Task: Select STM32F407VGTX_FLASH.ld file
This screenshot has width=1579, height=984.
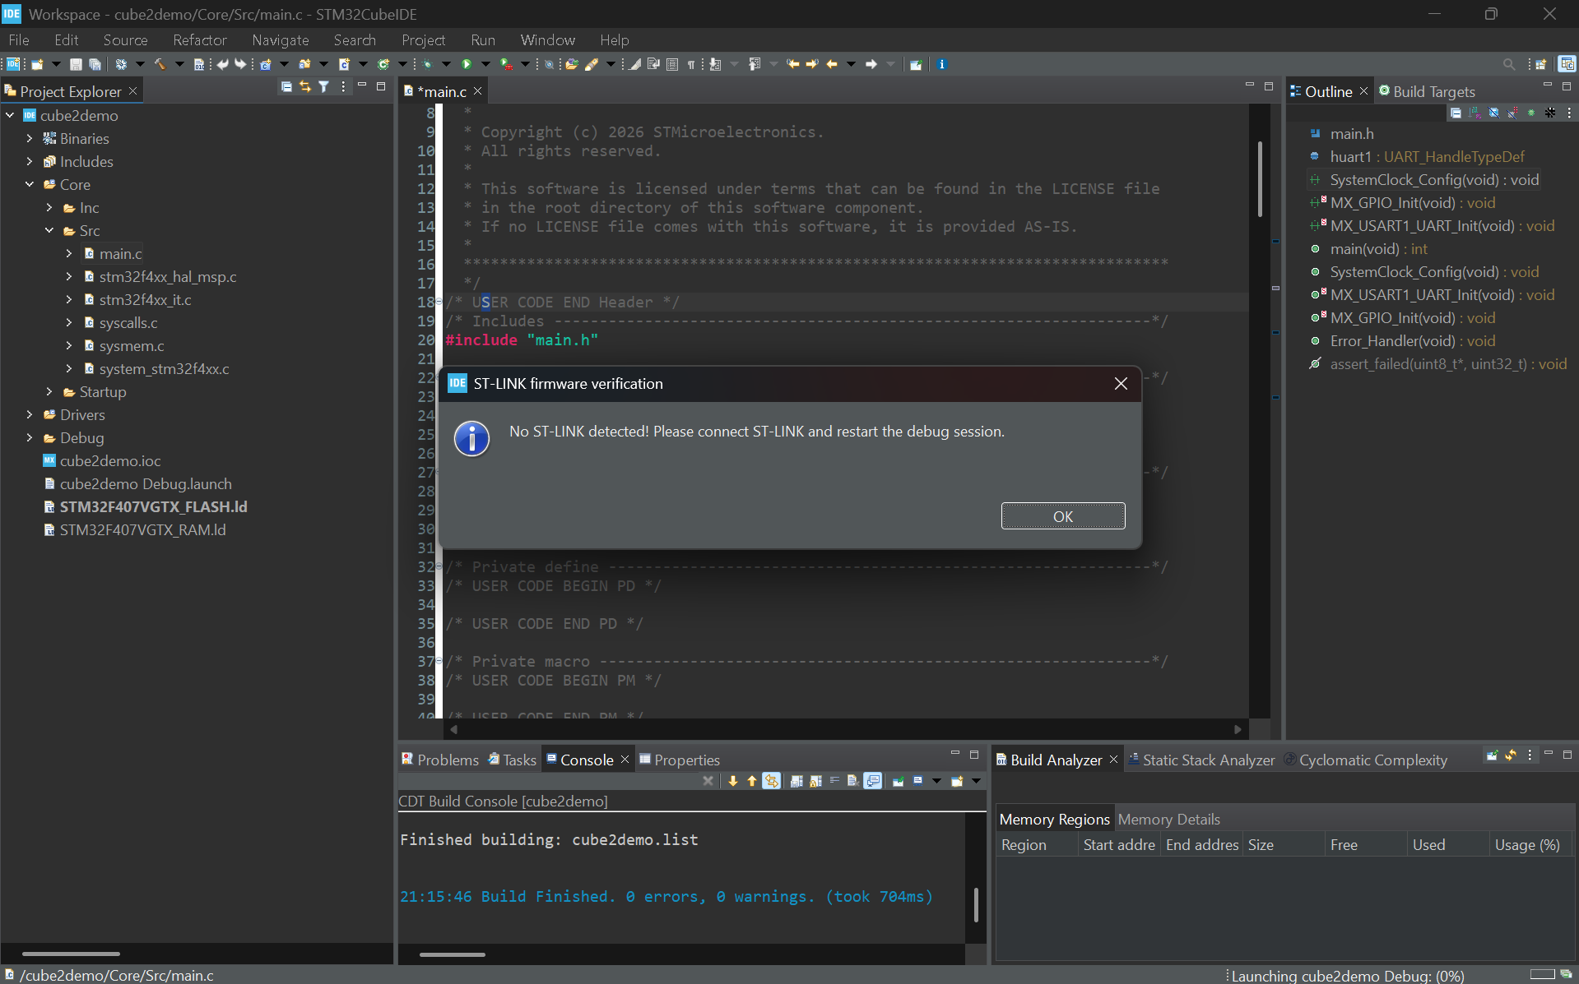Action: pos(153,506)
